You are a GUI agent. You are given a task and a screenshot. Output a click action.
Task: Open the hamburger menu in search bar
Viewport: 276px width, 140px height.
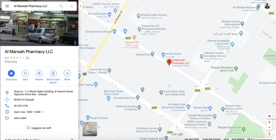(7, 6)
